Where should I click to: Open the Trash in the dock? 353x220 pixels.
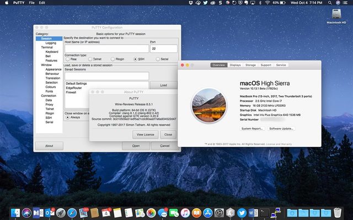click(338, 213)
